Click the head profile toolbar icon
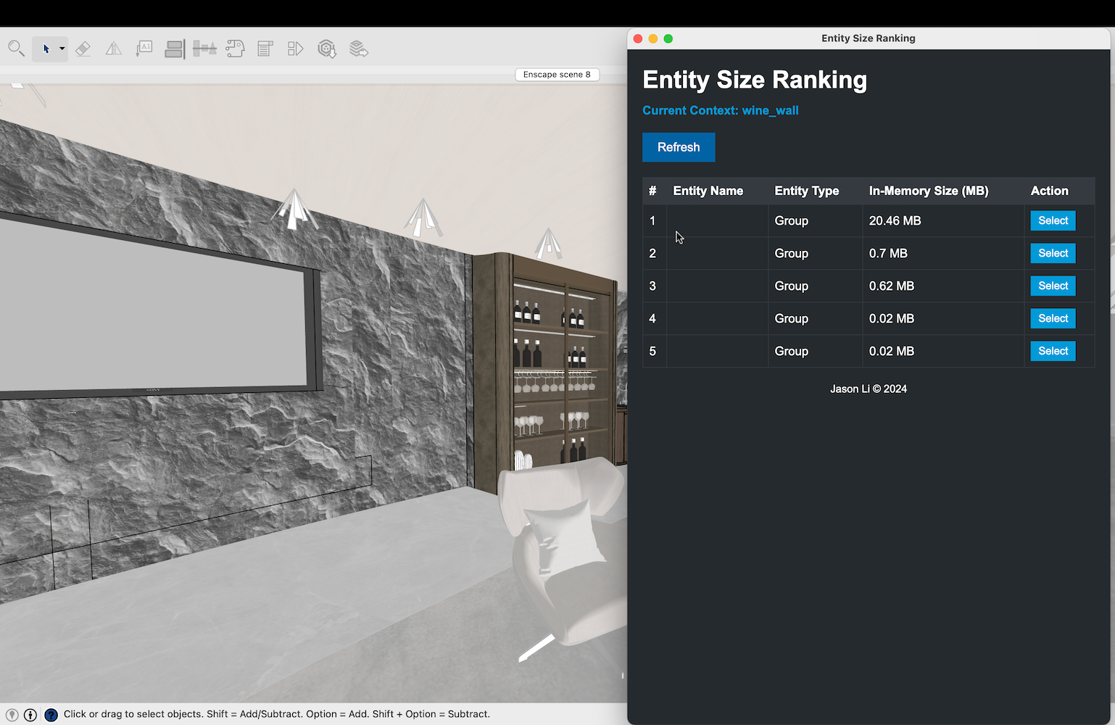 (235, 49)
